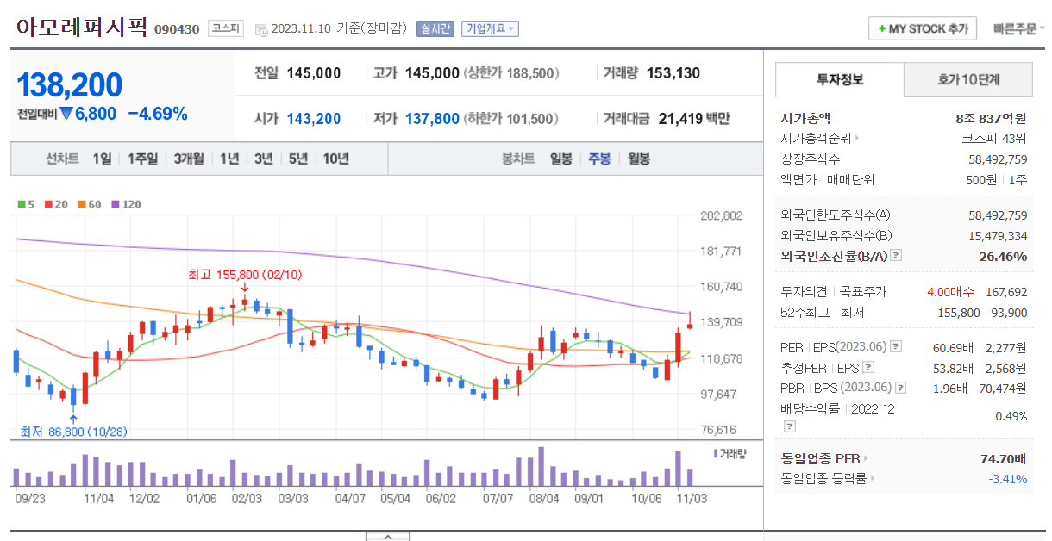Open help icon next to PBR BPS(2023.06)
Image resolution: width=1052 pixels, height=541 pixels.
pos(901,389)
